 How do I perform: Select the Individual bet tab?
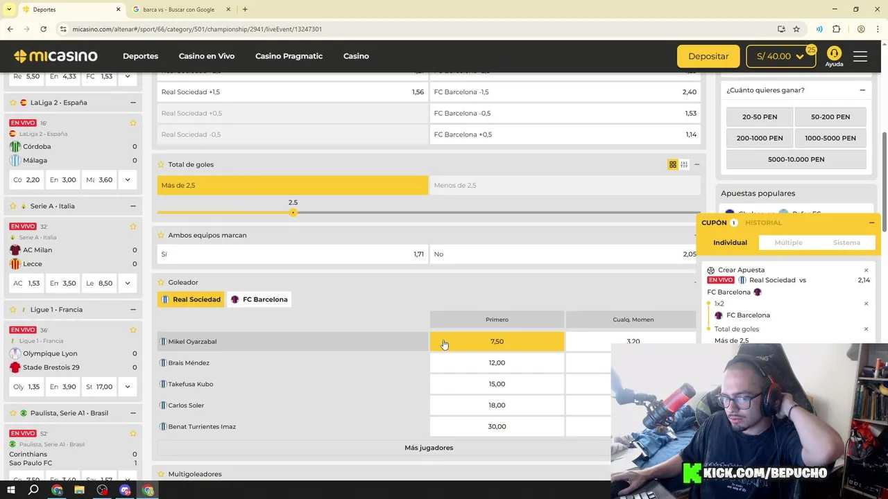[730, 243]
